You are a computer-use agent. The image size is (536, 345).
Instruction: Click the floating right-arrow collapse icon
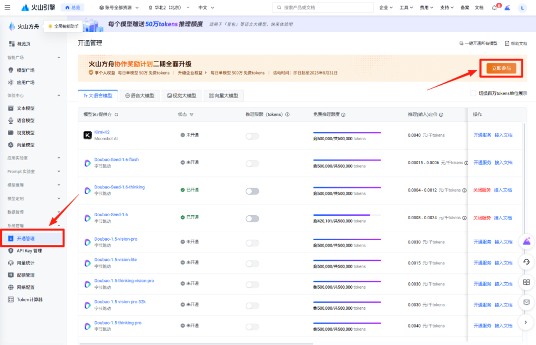click(x=526, y=322)
